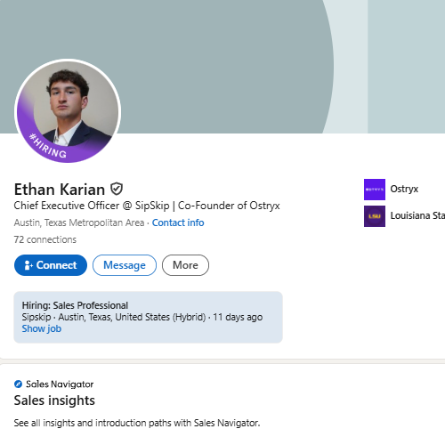This screenshot has width=445, height=445.
Task: Open the Ostryx company logo
Action: point(375,190)
